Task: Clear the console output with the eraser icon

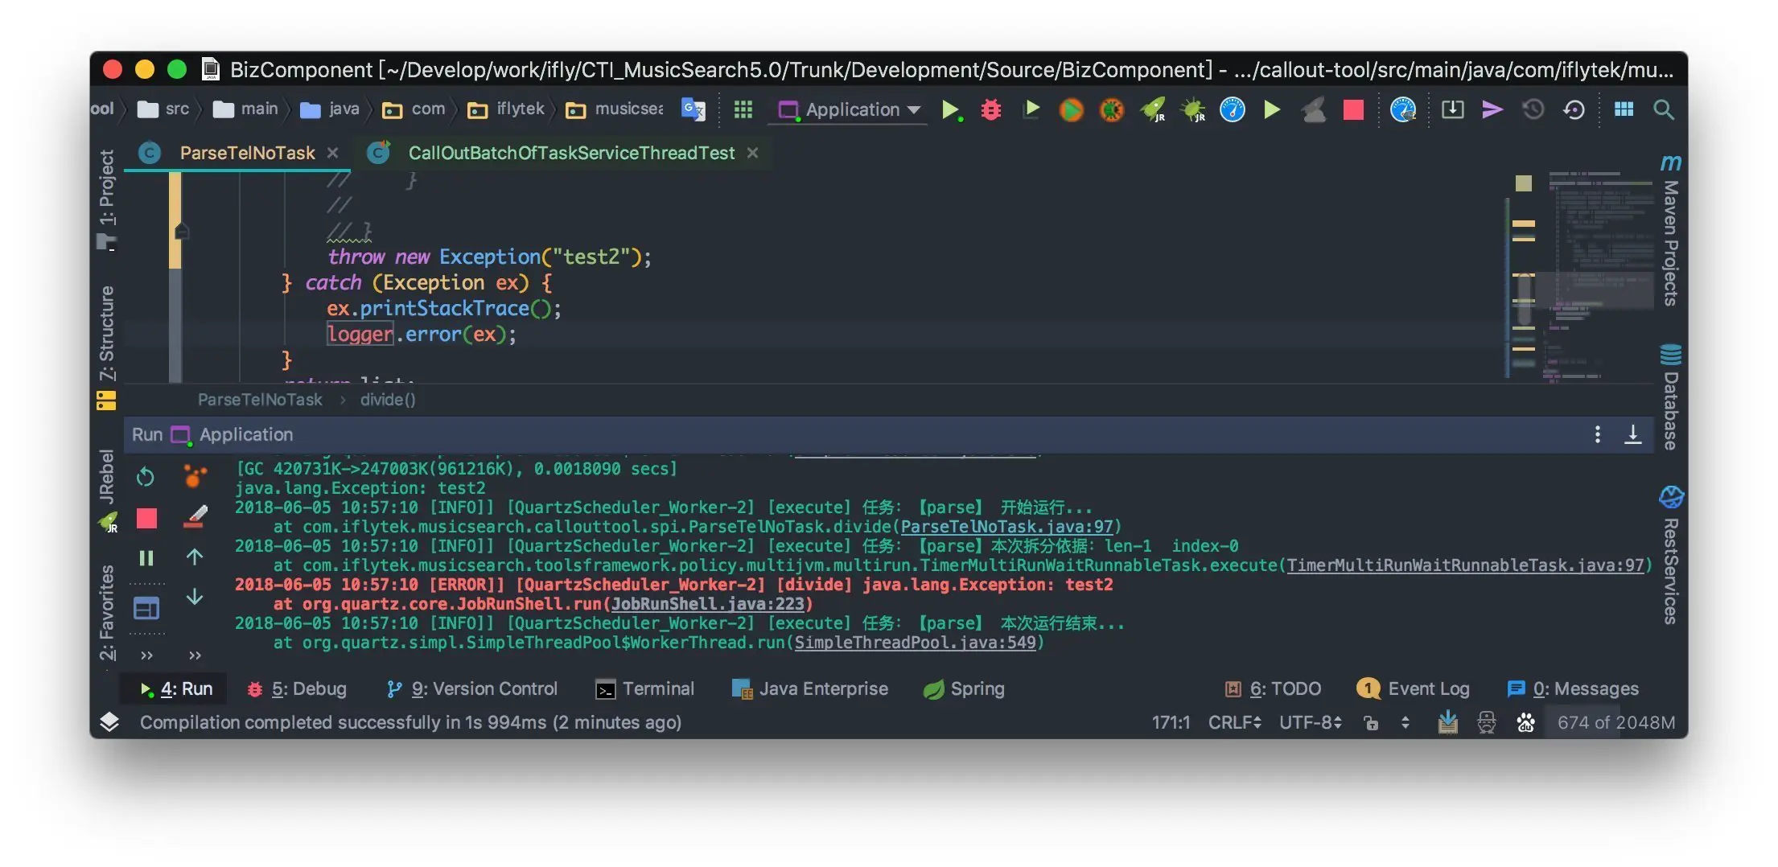Action: (x=195, y=517)
